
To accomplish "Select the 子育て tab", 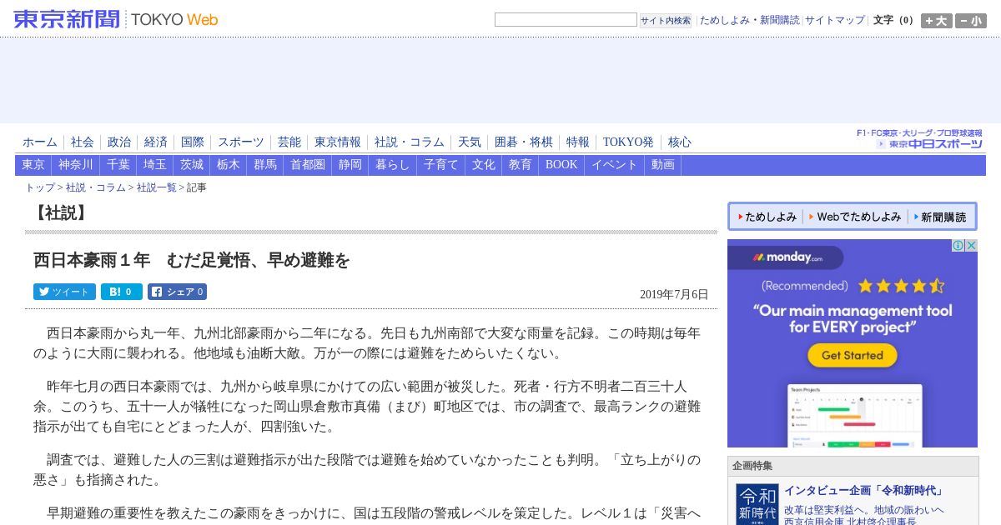I will (441, 165).
